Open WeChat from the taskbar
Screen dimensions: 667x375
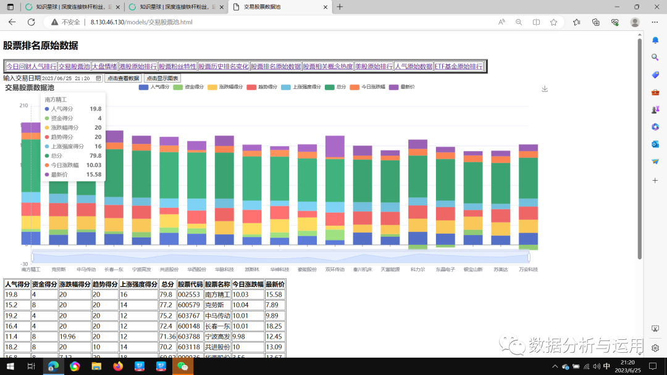click(x=183, y=366)
